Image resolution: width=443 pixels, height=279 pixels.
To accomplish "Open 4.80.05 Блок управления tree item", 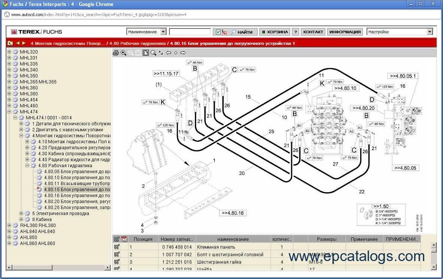I will coord(77,171).
